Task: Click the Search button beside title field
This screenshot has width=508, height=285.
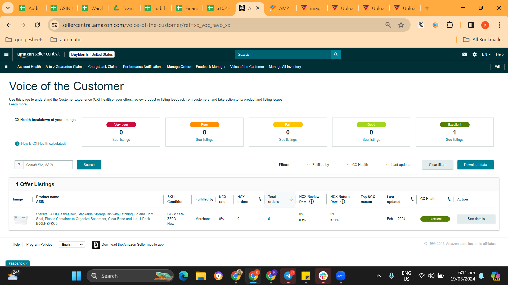Action: (89, 165)
